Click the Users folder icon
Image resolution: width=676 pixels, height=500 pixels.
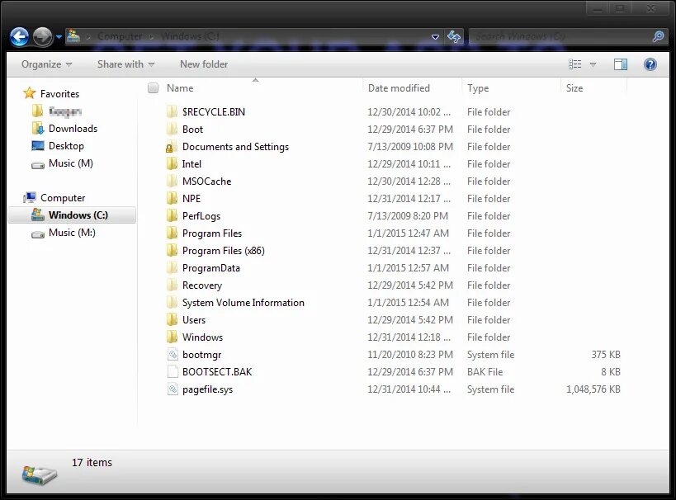[x=172, y=320]
